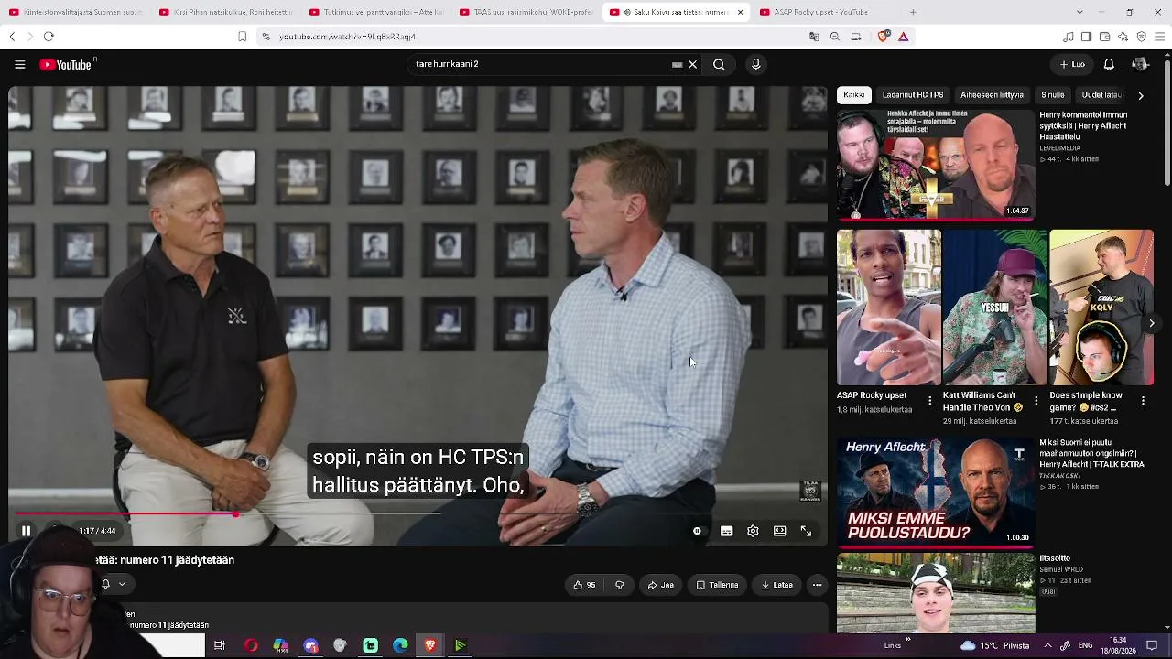Open the Iltasoitto video title
The height and width of the screenshot is (659, 1172).
pos(1055,558)
